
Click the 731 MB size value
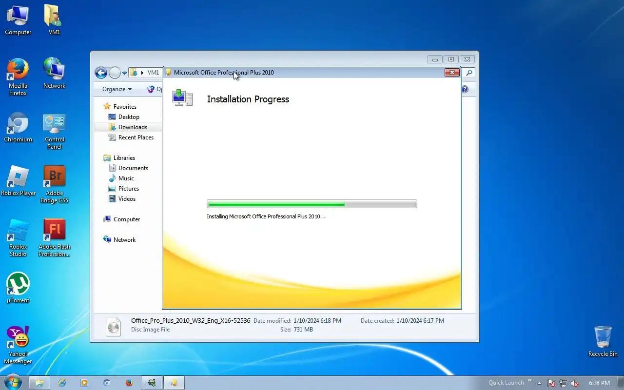pyautogui.click(x=303, y=330)
